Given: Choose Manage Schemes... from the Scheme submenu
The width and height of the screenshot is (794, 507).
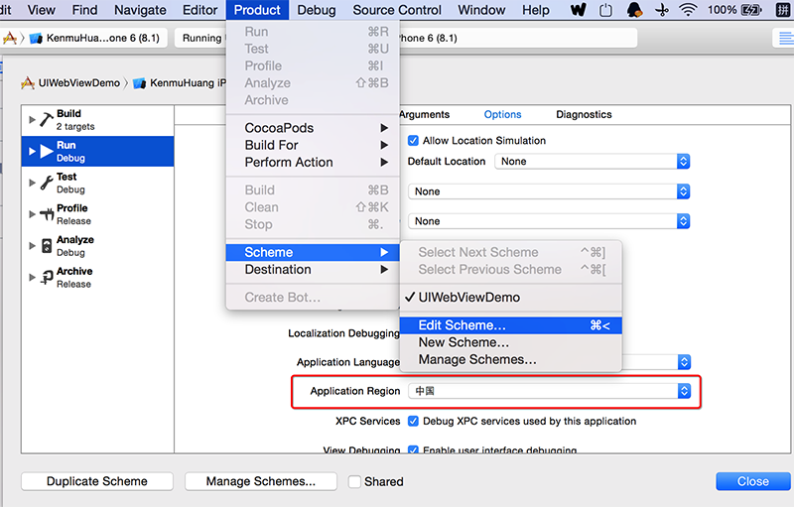Looking at the screenshot, I should (x=510, y=360).
